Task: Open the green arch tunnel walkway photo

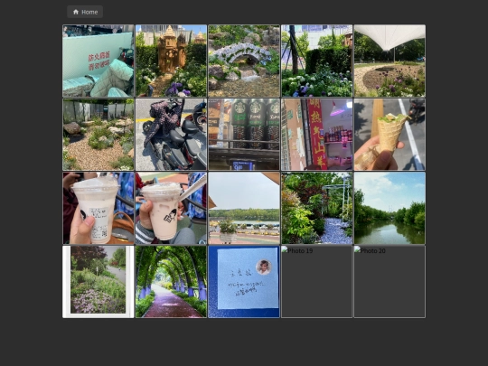Action: pyautogui.click(x=171, y=282)
